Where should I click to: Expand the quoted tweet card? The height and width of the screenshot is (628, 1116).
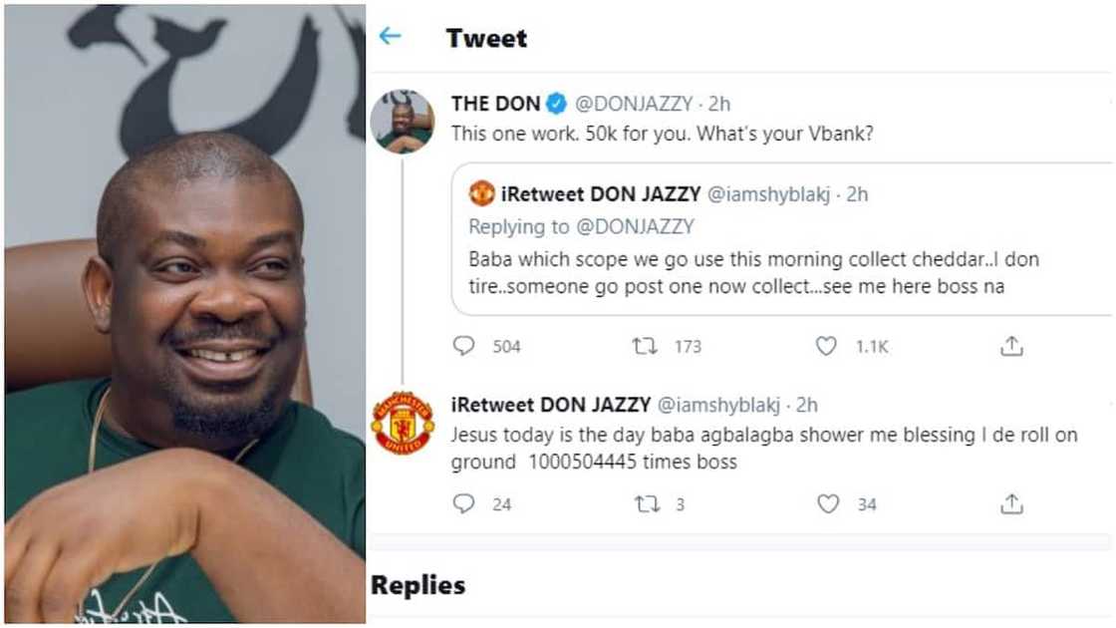point(747,249)
